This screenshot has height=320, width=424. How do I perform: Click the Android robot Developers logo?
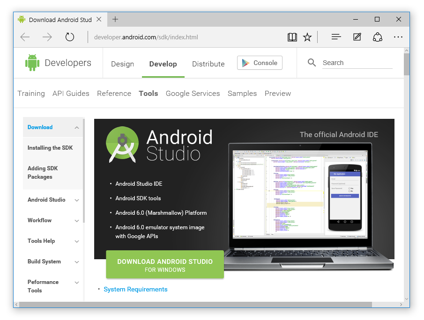point(32,63)
